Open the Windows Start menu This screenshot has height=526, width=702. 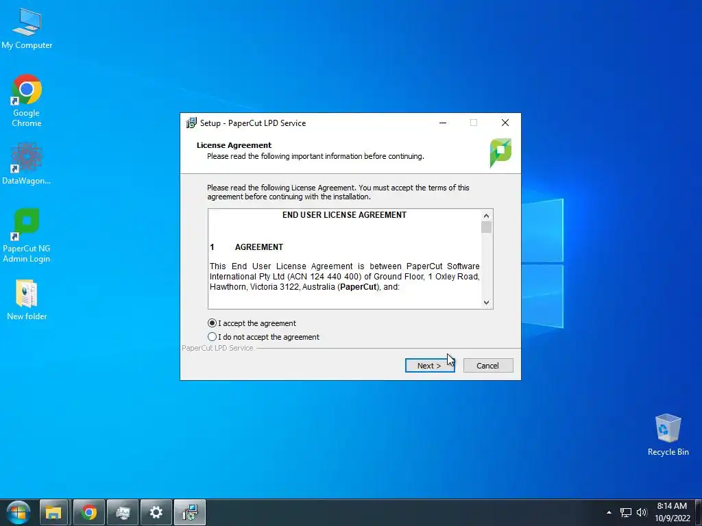[18, 512]
